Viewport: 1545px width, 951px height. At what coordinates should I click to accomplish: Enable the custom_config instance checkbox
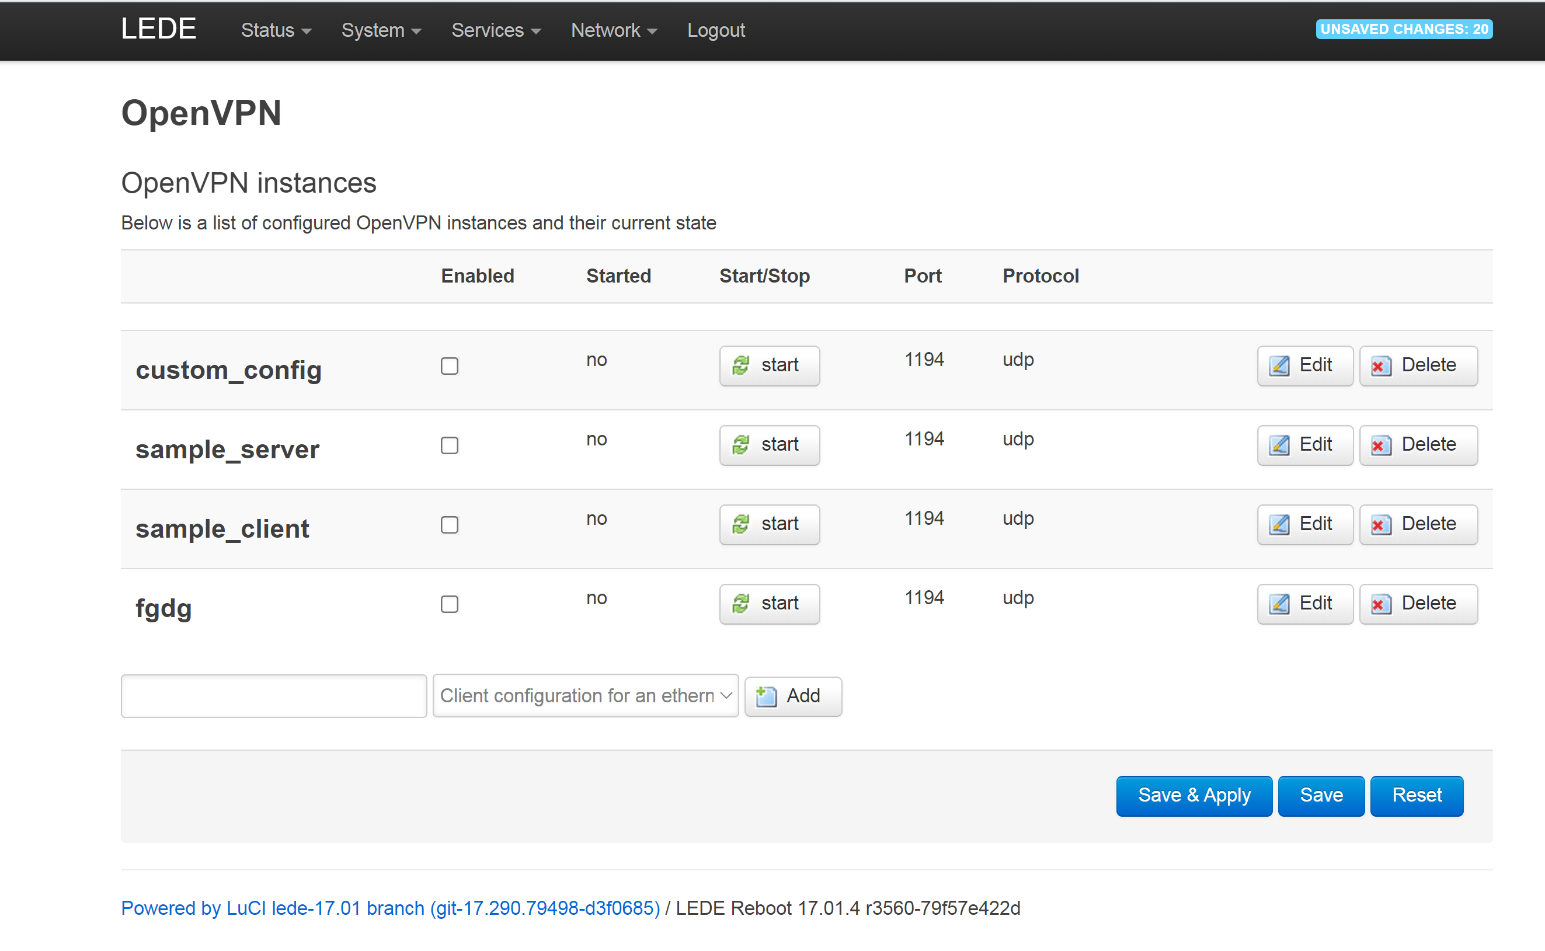(x=449, y=365)
